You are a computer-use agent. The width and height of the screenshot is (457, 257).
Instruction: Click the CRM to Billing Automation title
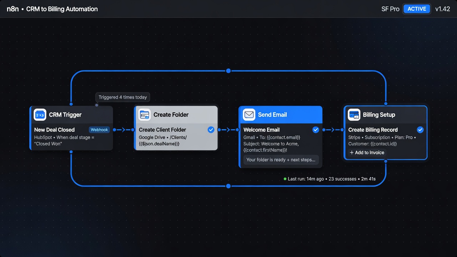point(62,9)
